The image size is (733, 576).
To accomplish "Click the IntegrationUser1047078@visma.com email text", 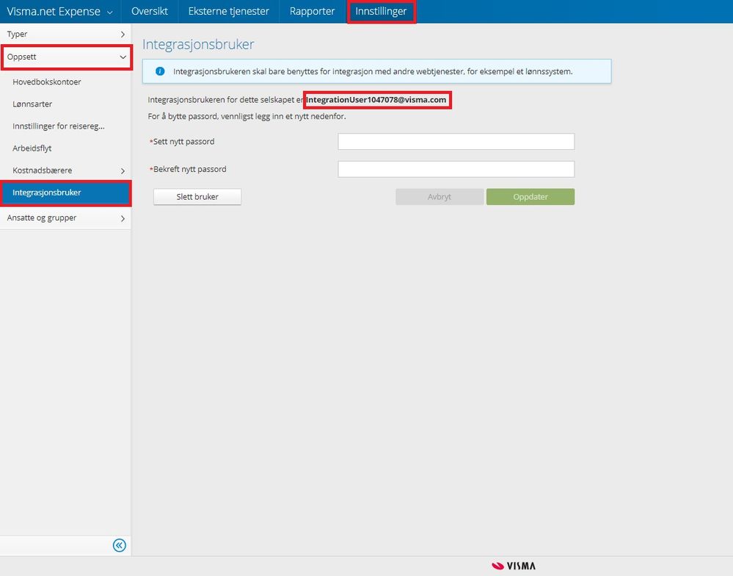I will (x=376, y=100).
